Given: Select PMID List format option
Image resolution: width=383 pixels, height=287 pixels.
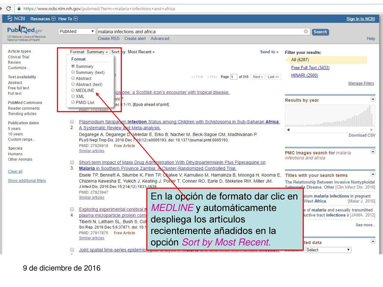Looking at the screenshot, I should (73, 102).
